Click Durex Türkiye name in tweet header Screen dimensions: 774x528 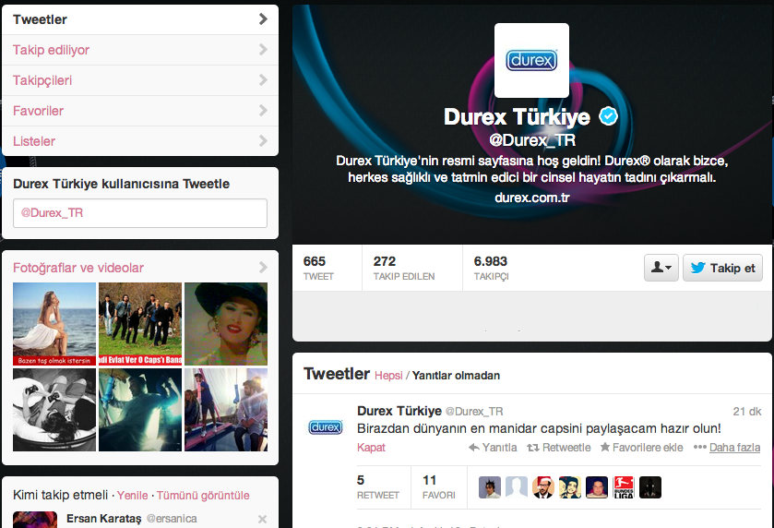coord(399,411)
